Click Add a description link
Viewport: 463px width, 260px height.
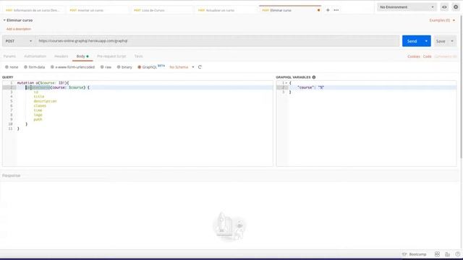pyautogui.click(x=19, y=29)
